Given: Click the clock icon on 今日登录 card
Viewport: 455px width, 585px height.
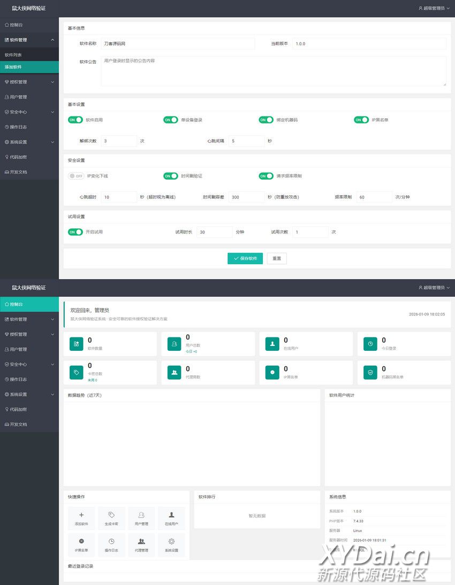Looking at the screenshot, I should coord(371,344).
